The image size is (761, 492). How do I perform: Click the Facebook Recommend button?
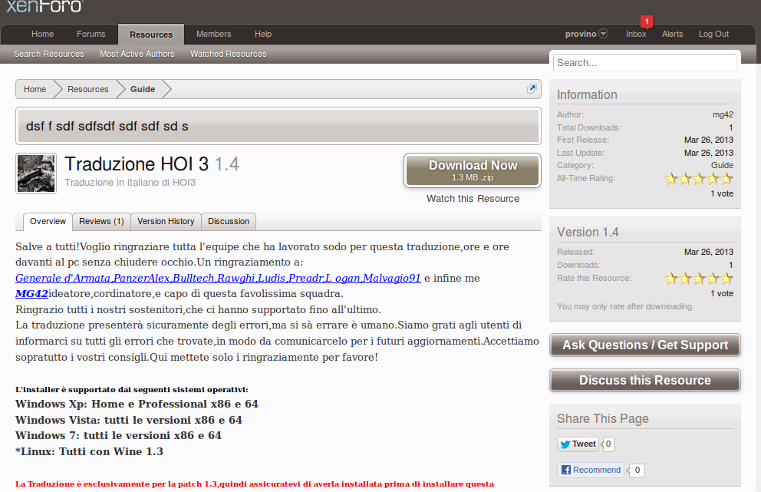tap(591, 470)
